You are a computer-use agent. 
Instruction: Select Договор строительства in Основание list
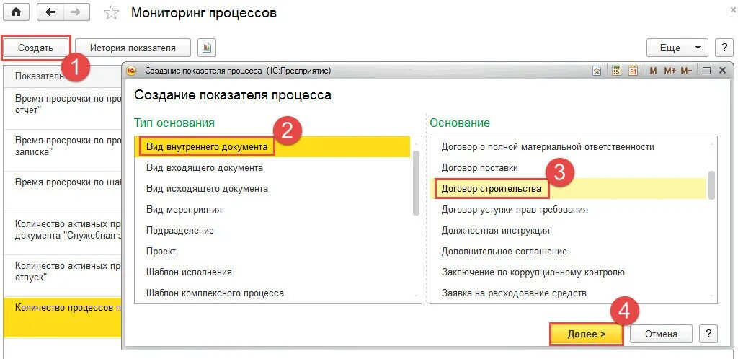point(568,189)
